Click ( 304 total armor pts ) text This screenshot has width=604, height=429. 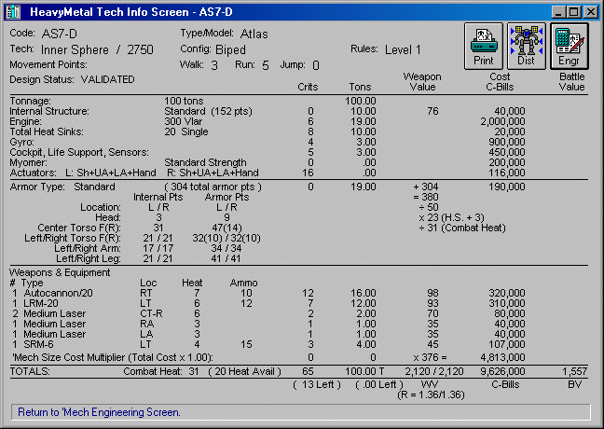click(213, 187)
